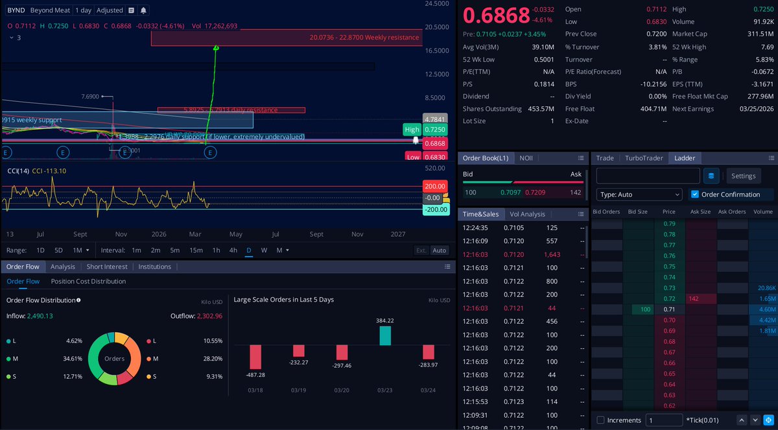Open the Order Flow panel list menu icon
This screenshot has width=778, height=430.
click(x=447, y=267)
